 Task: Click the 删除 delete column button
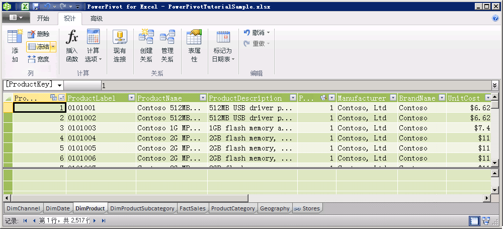(38, 34)
